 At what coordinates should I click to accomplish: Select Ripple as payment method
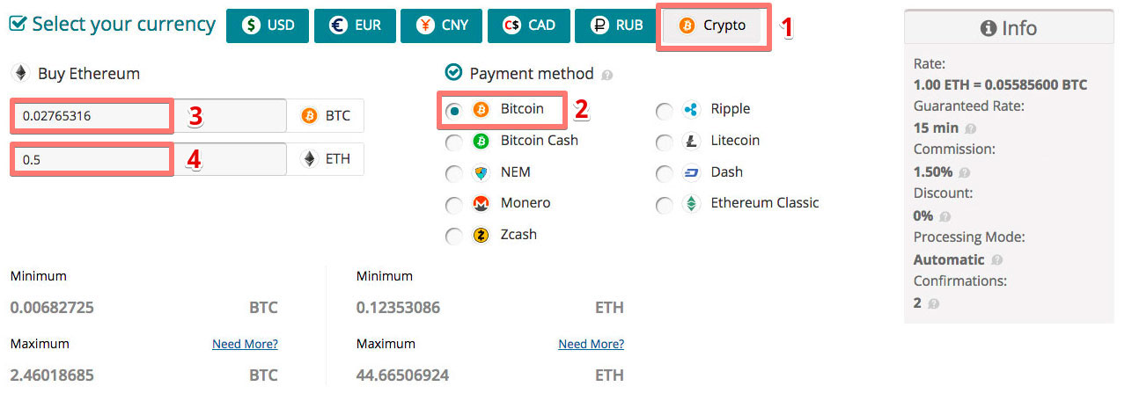click(665, 112)
